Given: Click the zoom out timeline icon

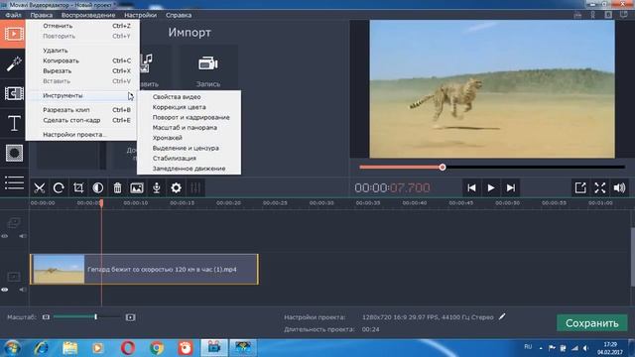Looking at the screenshot, I should pyautogui.click(x=46, y=317).
